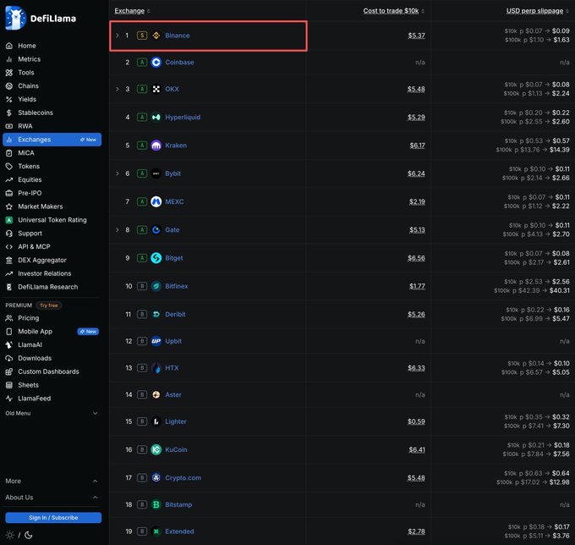Sort by Cost to trade $10k column
This screenshot has width=575, height=545.
393,11
